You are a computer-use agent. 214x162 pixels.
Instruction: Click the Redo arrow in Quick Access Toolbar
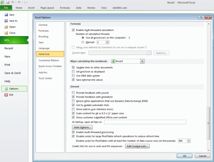pyautogui.click(x=19, y=2)
